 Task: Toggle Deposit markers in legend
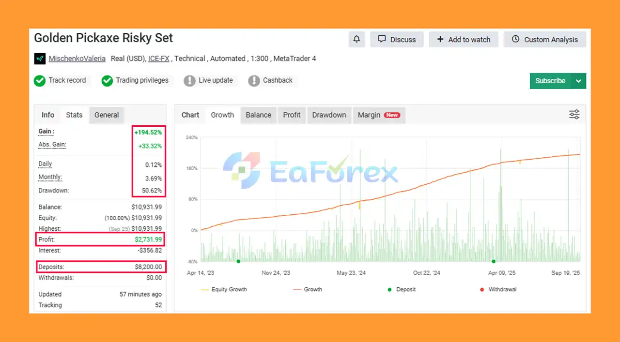pos(402,289)
